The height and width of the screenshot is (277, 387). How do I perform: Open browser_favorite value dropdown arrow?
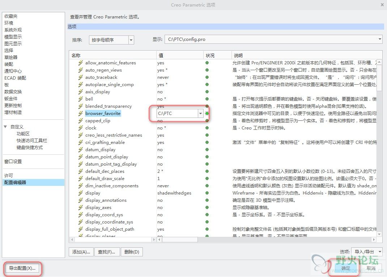pyautogui.click(x=200, y=114)
